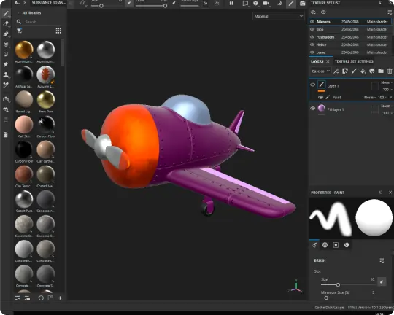Hide Fill layer 1 eye icon
394x315 pixels.
(313, 109)
